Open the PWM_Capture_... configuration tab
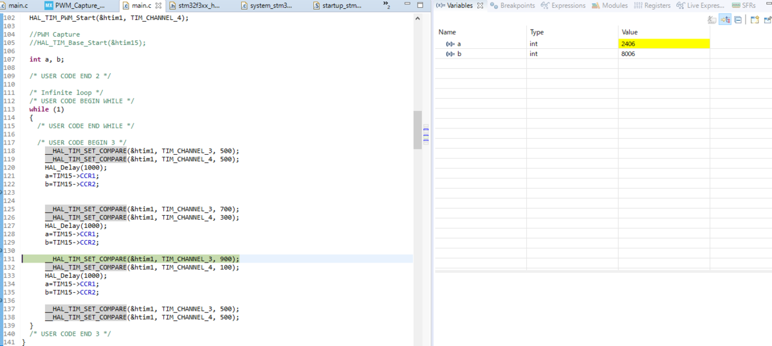The height and width of the screenshot is (346, 772). coord(75,6)
